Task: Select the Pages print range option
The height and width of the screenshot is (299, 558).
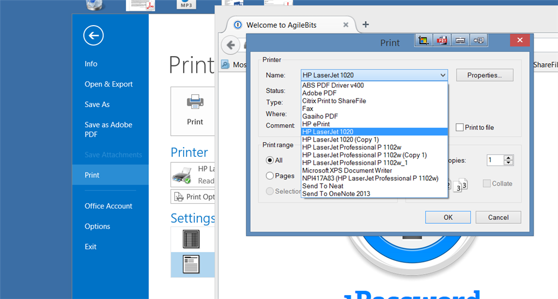Action: pyautogui.click(x=270, y=175)
